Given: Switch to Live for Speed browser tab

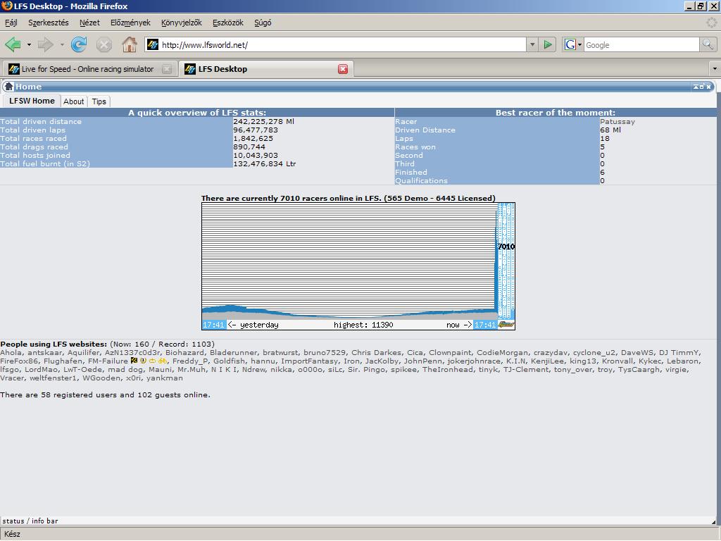Looking at the screenshot, I should point(87,69).
